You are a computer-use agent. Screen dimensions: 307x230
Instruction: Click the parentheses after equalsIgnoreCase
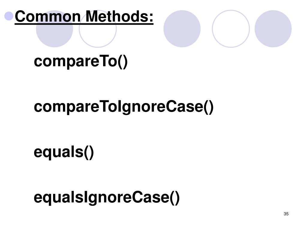coord(174,198)
